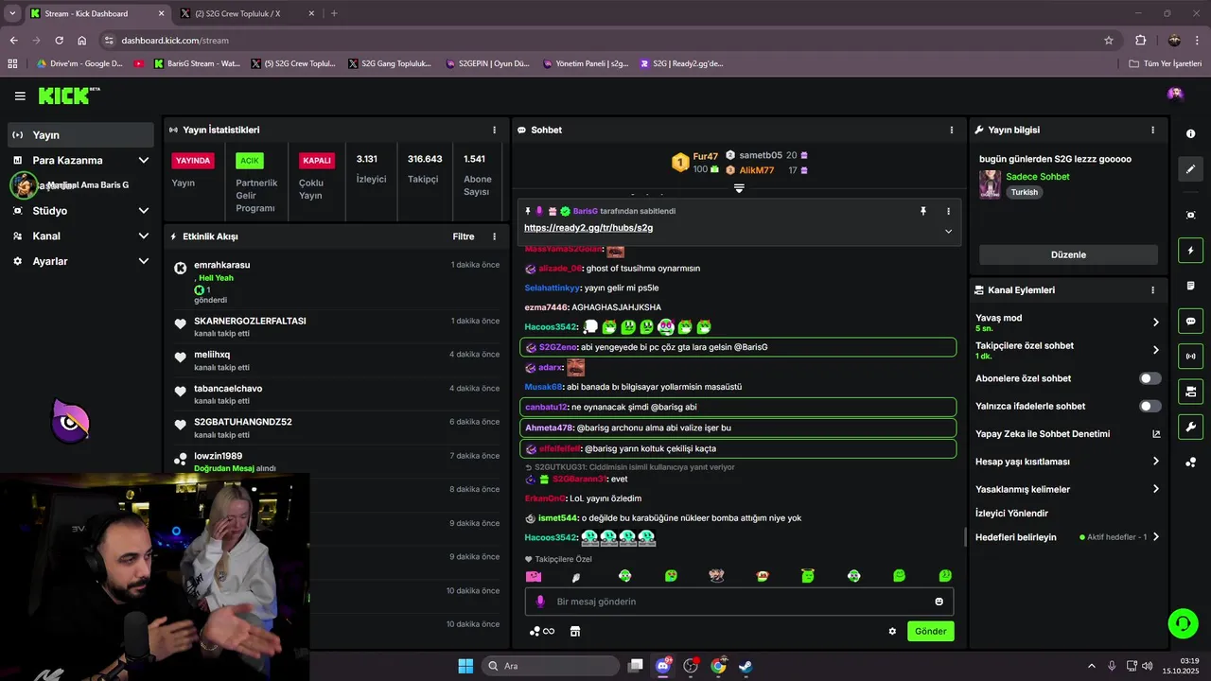Open Hedefleri belirleyin goals arrow
This screenshot has height=681, width=1211.
[1155, 537]
